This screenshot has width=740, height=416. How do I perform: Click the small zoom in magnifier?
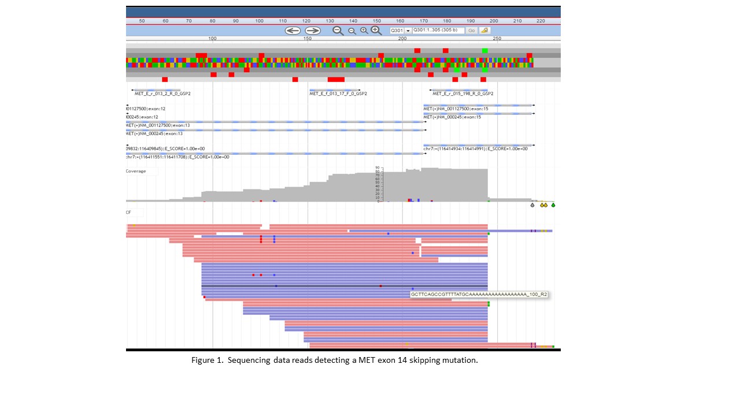pyautogui.click(x=364, y=31)
